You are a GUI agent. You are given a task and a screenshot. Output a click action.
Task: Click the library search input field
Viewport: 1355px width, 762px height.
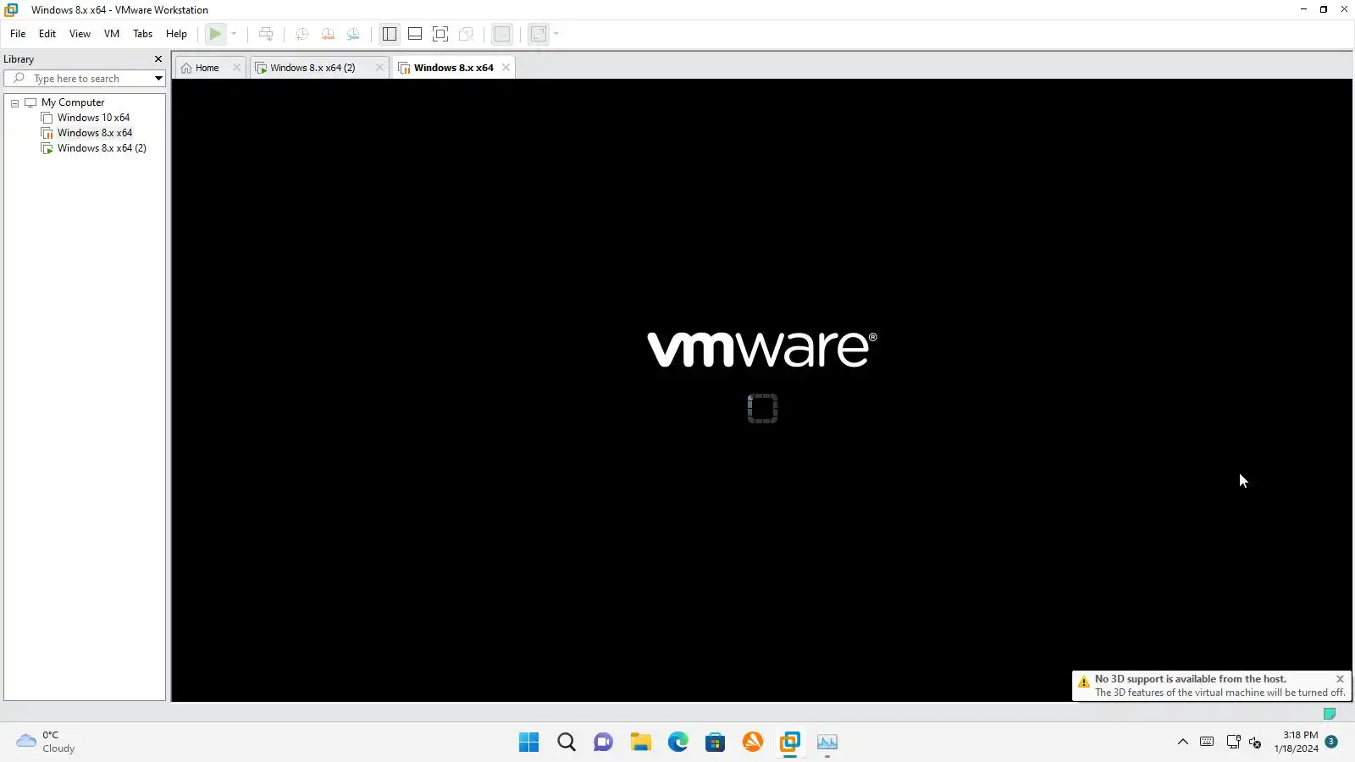click(90, 79)
